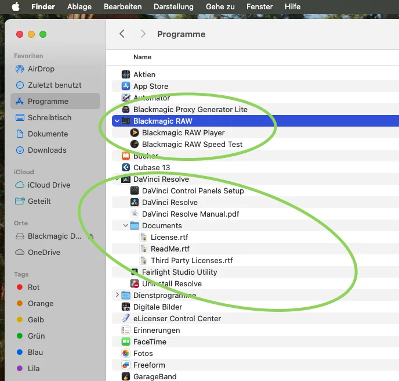Open the Fenster menu
399x381 pixels.
[260, 6]
